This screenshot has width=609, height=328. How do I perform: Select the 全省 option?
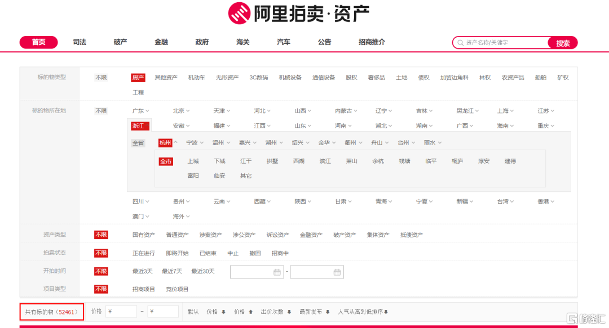(x=138, y=143)
